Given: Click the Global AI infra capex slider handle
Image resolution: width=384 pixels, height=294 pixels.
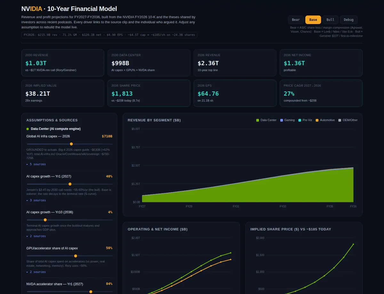Looking at the screenshot, I should 71,144.
